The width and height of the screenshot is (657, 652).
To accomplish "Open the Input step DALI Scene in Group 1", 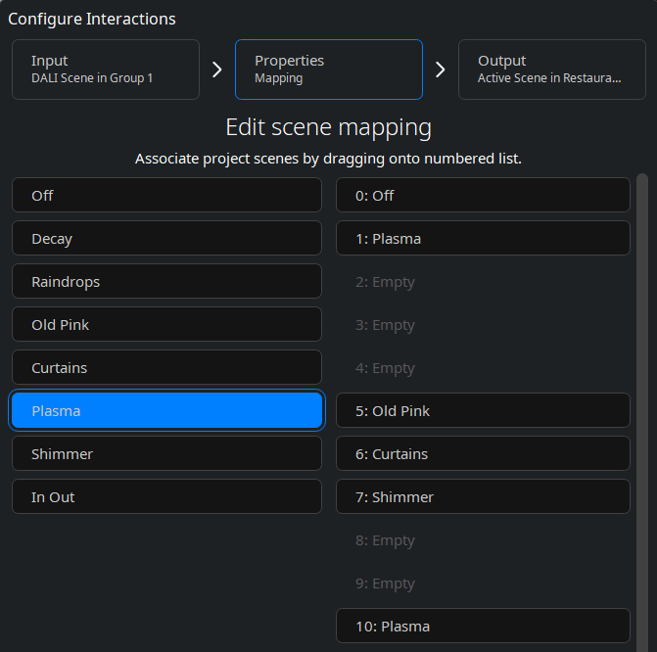I will tap(106, 70).
